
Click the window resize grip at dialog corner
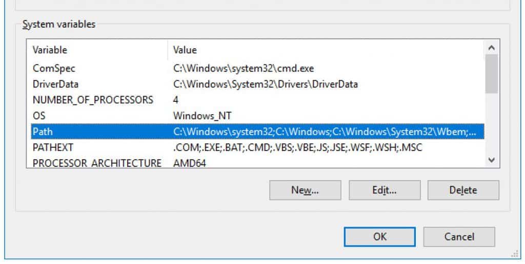point(515,254)
